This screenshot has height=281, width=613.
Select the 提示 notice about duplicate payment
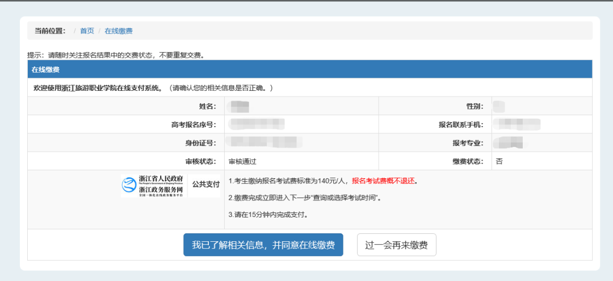[116, 55]
